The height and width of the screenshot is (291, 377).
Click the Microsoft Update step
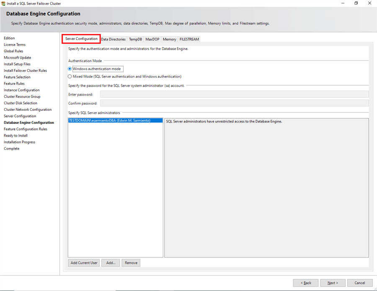click(x=18, y=58)
